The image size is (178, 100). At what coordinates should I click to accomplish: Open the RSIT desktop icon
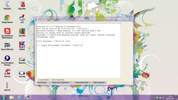coord(22,46)
